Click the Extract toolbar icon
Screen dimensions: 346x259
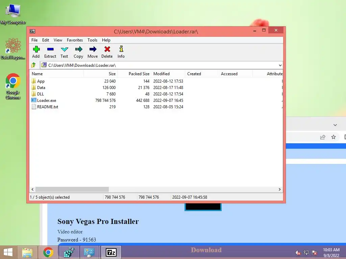click(50, 49)
